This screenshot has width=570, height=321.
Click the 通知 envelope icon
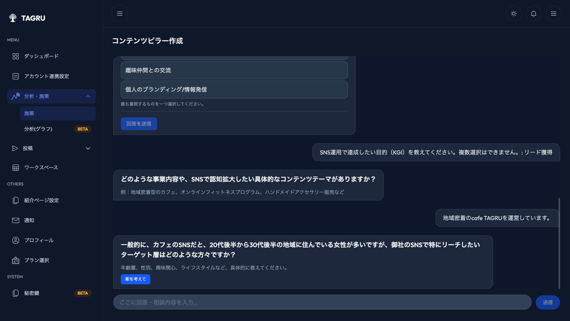16,220
